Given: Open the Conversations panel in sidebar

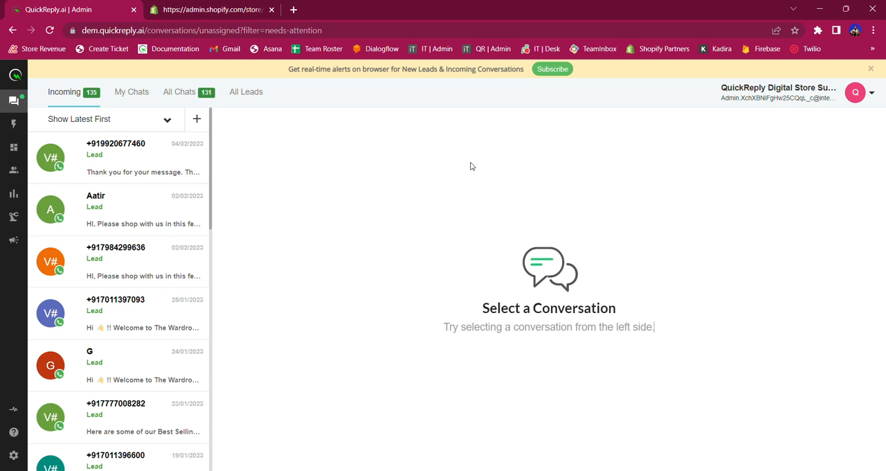Looking at the screenshot, I should [14, 100].
